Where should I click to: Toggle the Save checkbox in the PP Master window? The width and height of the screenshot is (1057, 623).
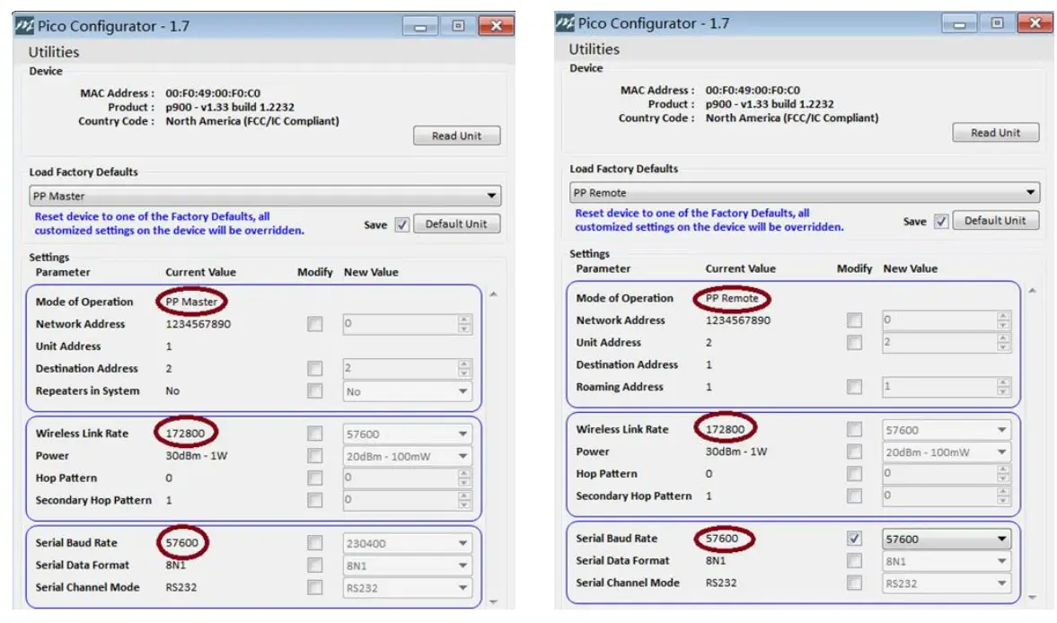(401, 224)
